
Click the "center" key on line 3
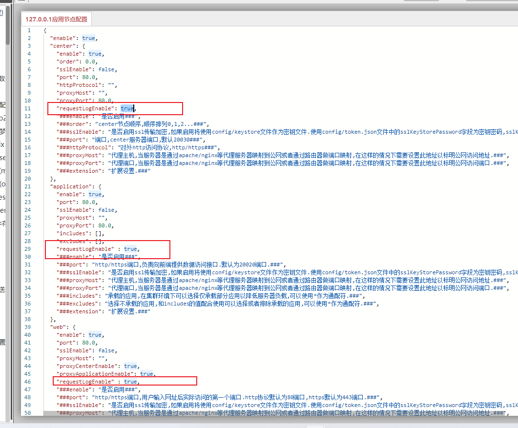coord(63,46)
